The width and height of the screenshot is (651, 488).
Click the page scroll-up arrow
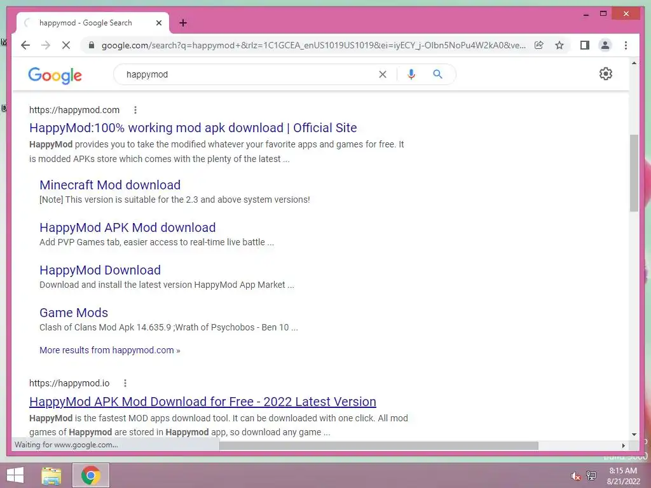click(x=634, y=63)
